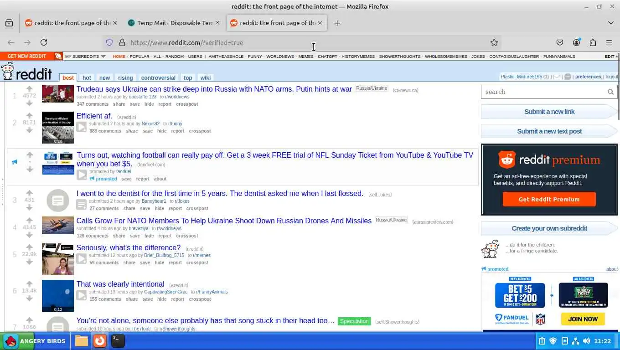Select the 'hot' sorting tab
Image resolution: width=620 pixels, height=350 pixels.
click(87, 77)
